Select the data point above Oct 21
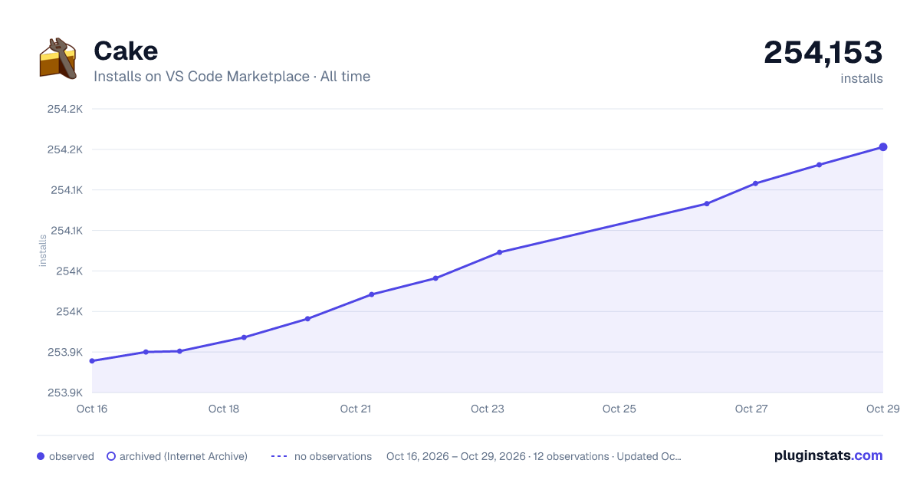The width and height of the screenshot is (920, 483). tap(371, 294)
